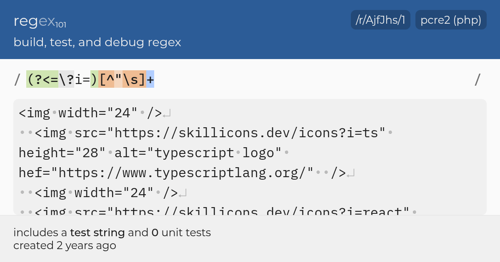Click the '0 unit tests' text

tap(181, 232)
